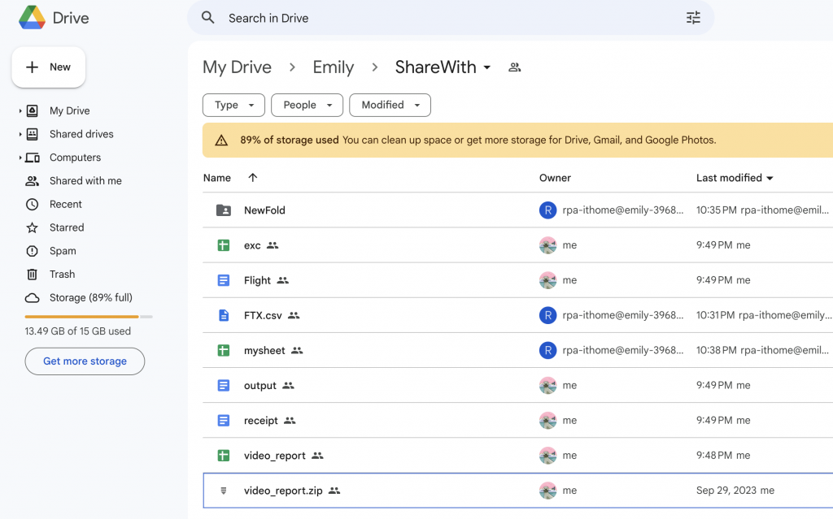Go to Shared with me

click(85, 181)
